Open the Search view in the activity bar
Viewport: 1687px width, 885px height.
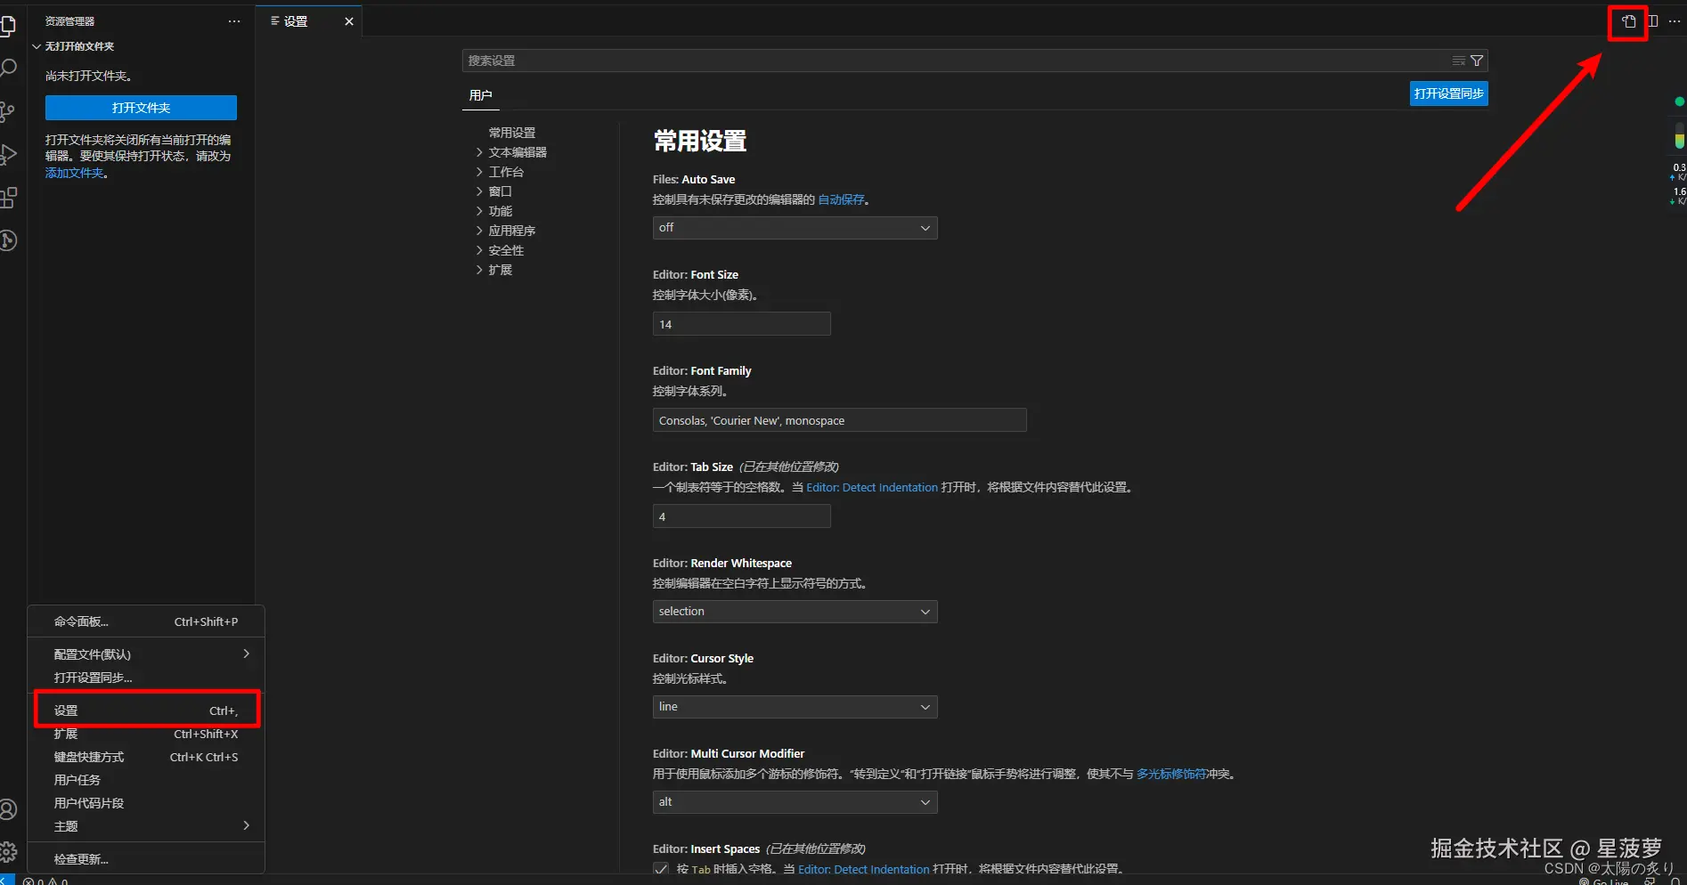7,69
